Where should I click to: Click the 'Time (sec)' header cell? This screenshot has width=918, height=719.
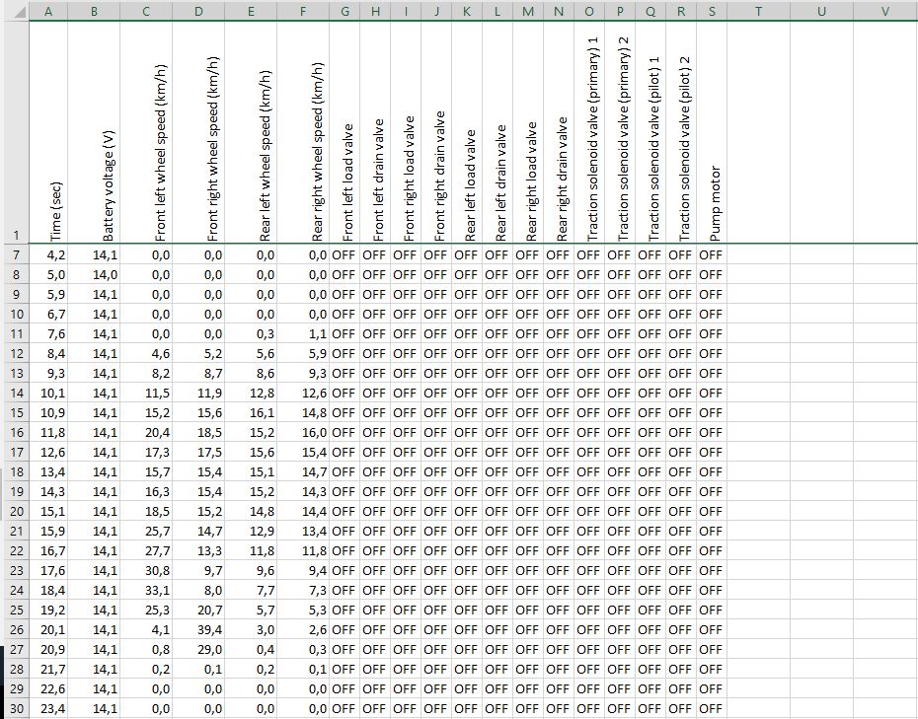pos(48,132)
